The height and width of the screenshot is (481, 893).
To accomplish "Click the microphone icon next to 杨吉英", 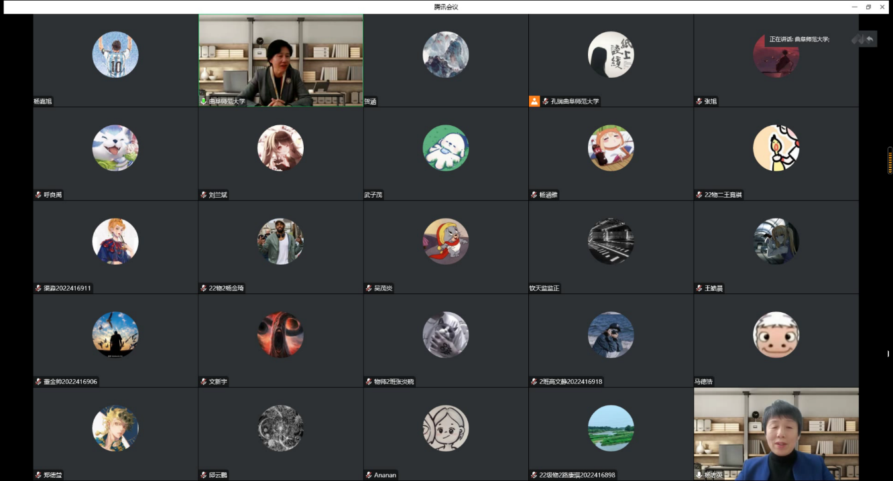I will coord(699,475).
